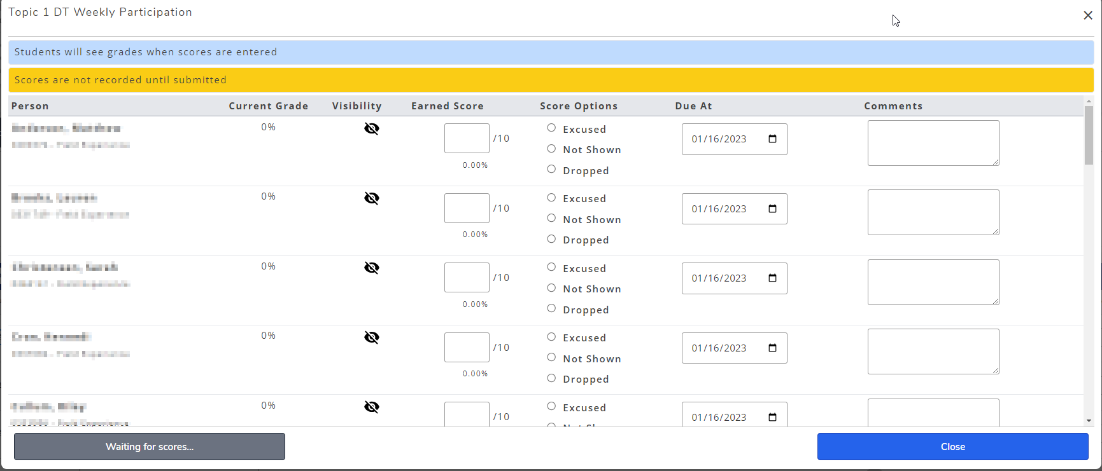Select Excused for the first student

tap(551, 128)
